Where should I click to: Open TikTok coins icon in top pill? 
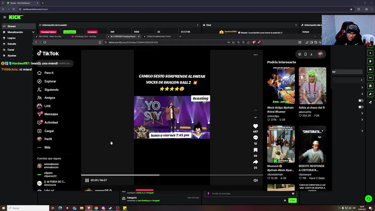(300, 54)
